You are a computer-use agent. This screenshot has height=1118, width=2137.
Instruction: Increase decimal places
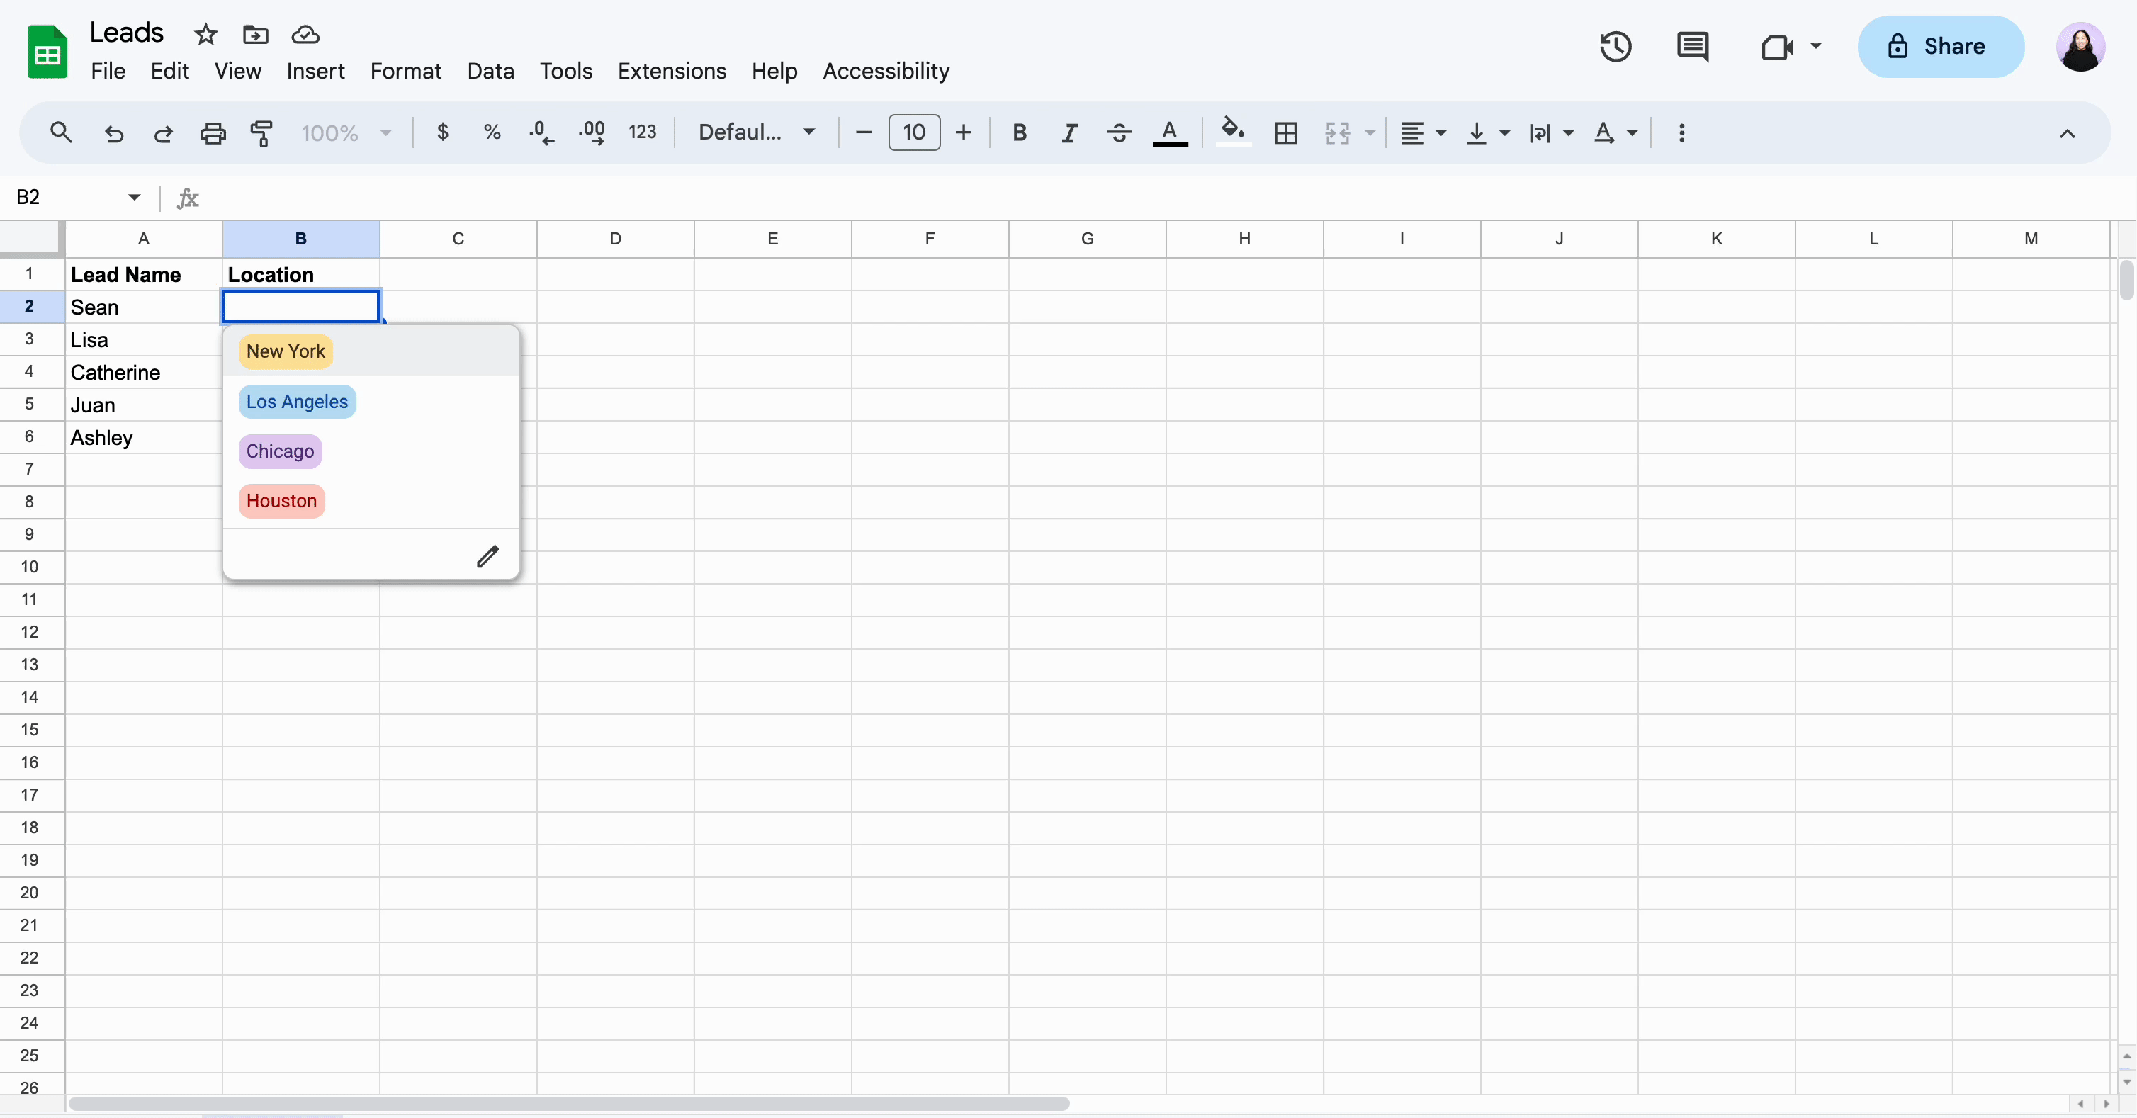(x=592, y=132)
